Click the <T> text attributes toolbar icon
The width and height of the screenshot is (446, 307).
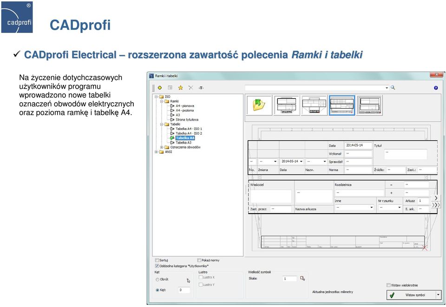201,88
